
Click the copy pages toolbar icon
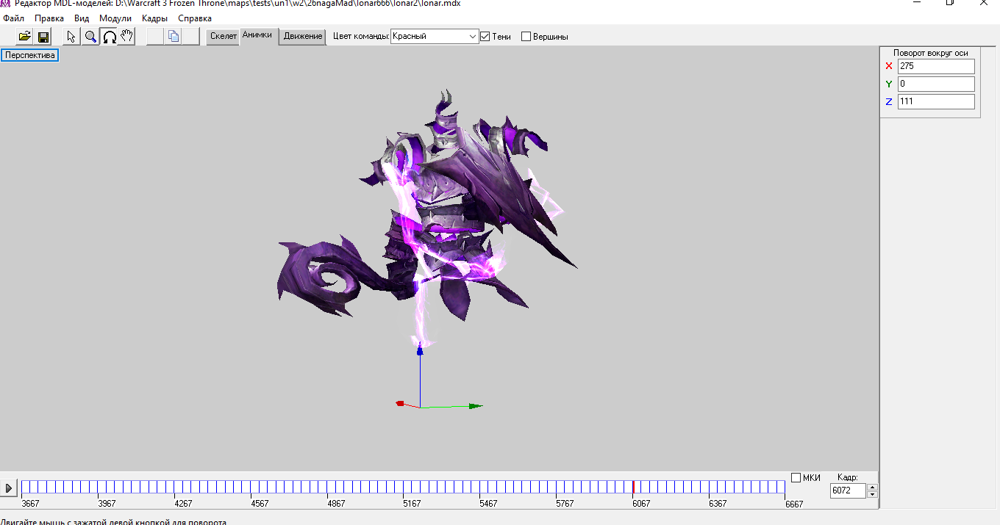point(174,36)
